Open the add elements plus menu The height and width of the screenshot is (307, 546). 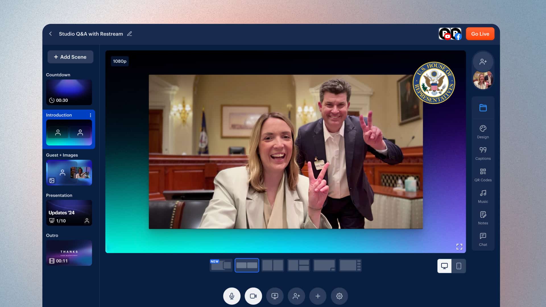point(318,296)
